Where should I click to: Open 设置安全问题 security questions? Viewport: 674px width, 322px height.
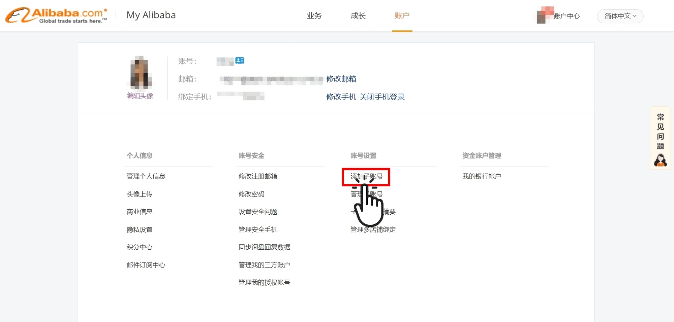257,212
